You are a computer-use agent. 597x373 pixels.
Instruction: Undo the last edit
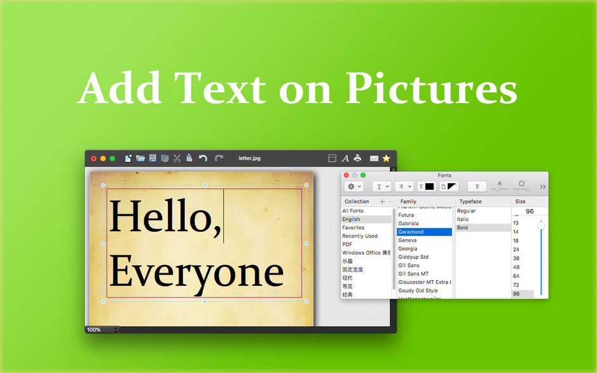pos(202,158)
